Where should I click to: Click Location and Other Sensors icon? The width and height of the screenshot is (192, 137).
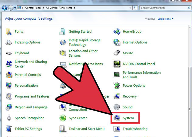tap(63, 53)
